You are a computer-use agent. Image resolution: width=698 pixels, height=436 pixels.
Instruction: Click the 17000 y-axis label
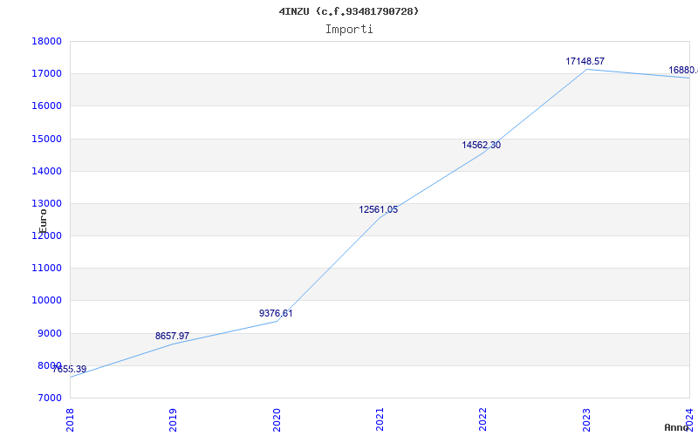(x=46, y=74)
